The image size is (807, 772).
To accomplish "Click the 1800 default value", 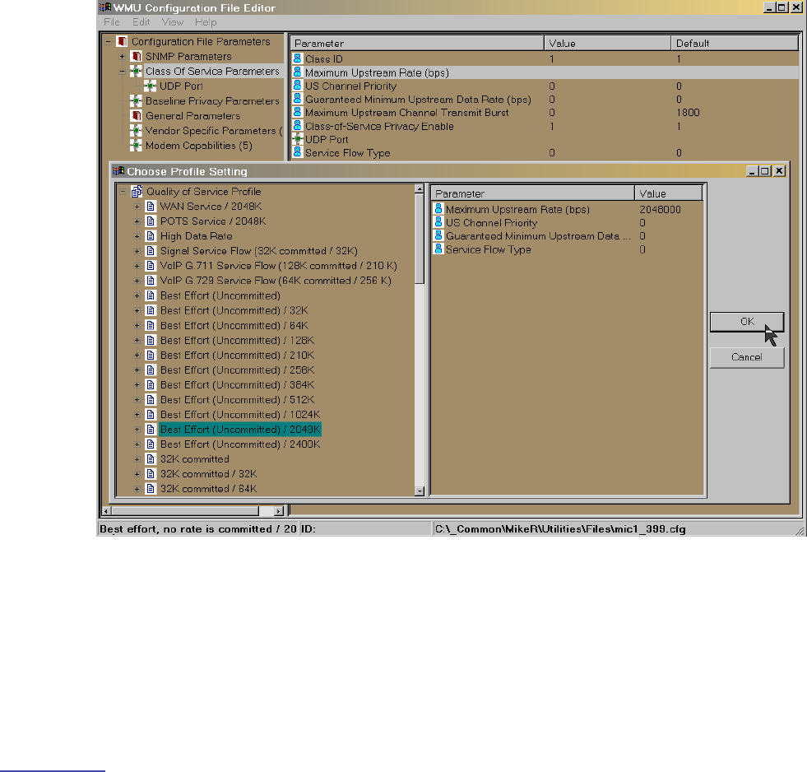I will point(688,113).
